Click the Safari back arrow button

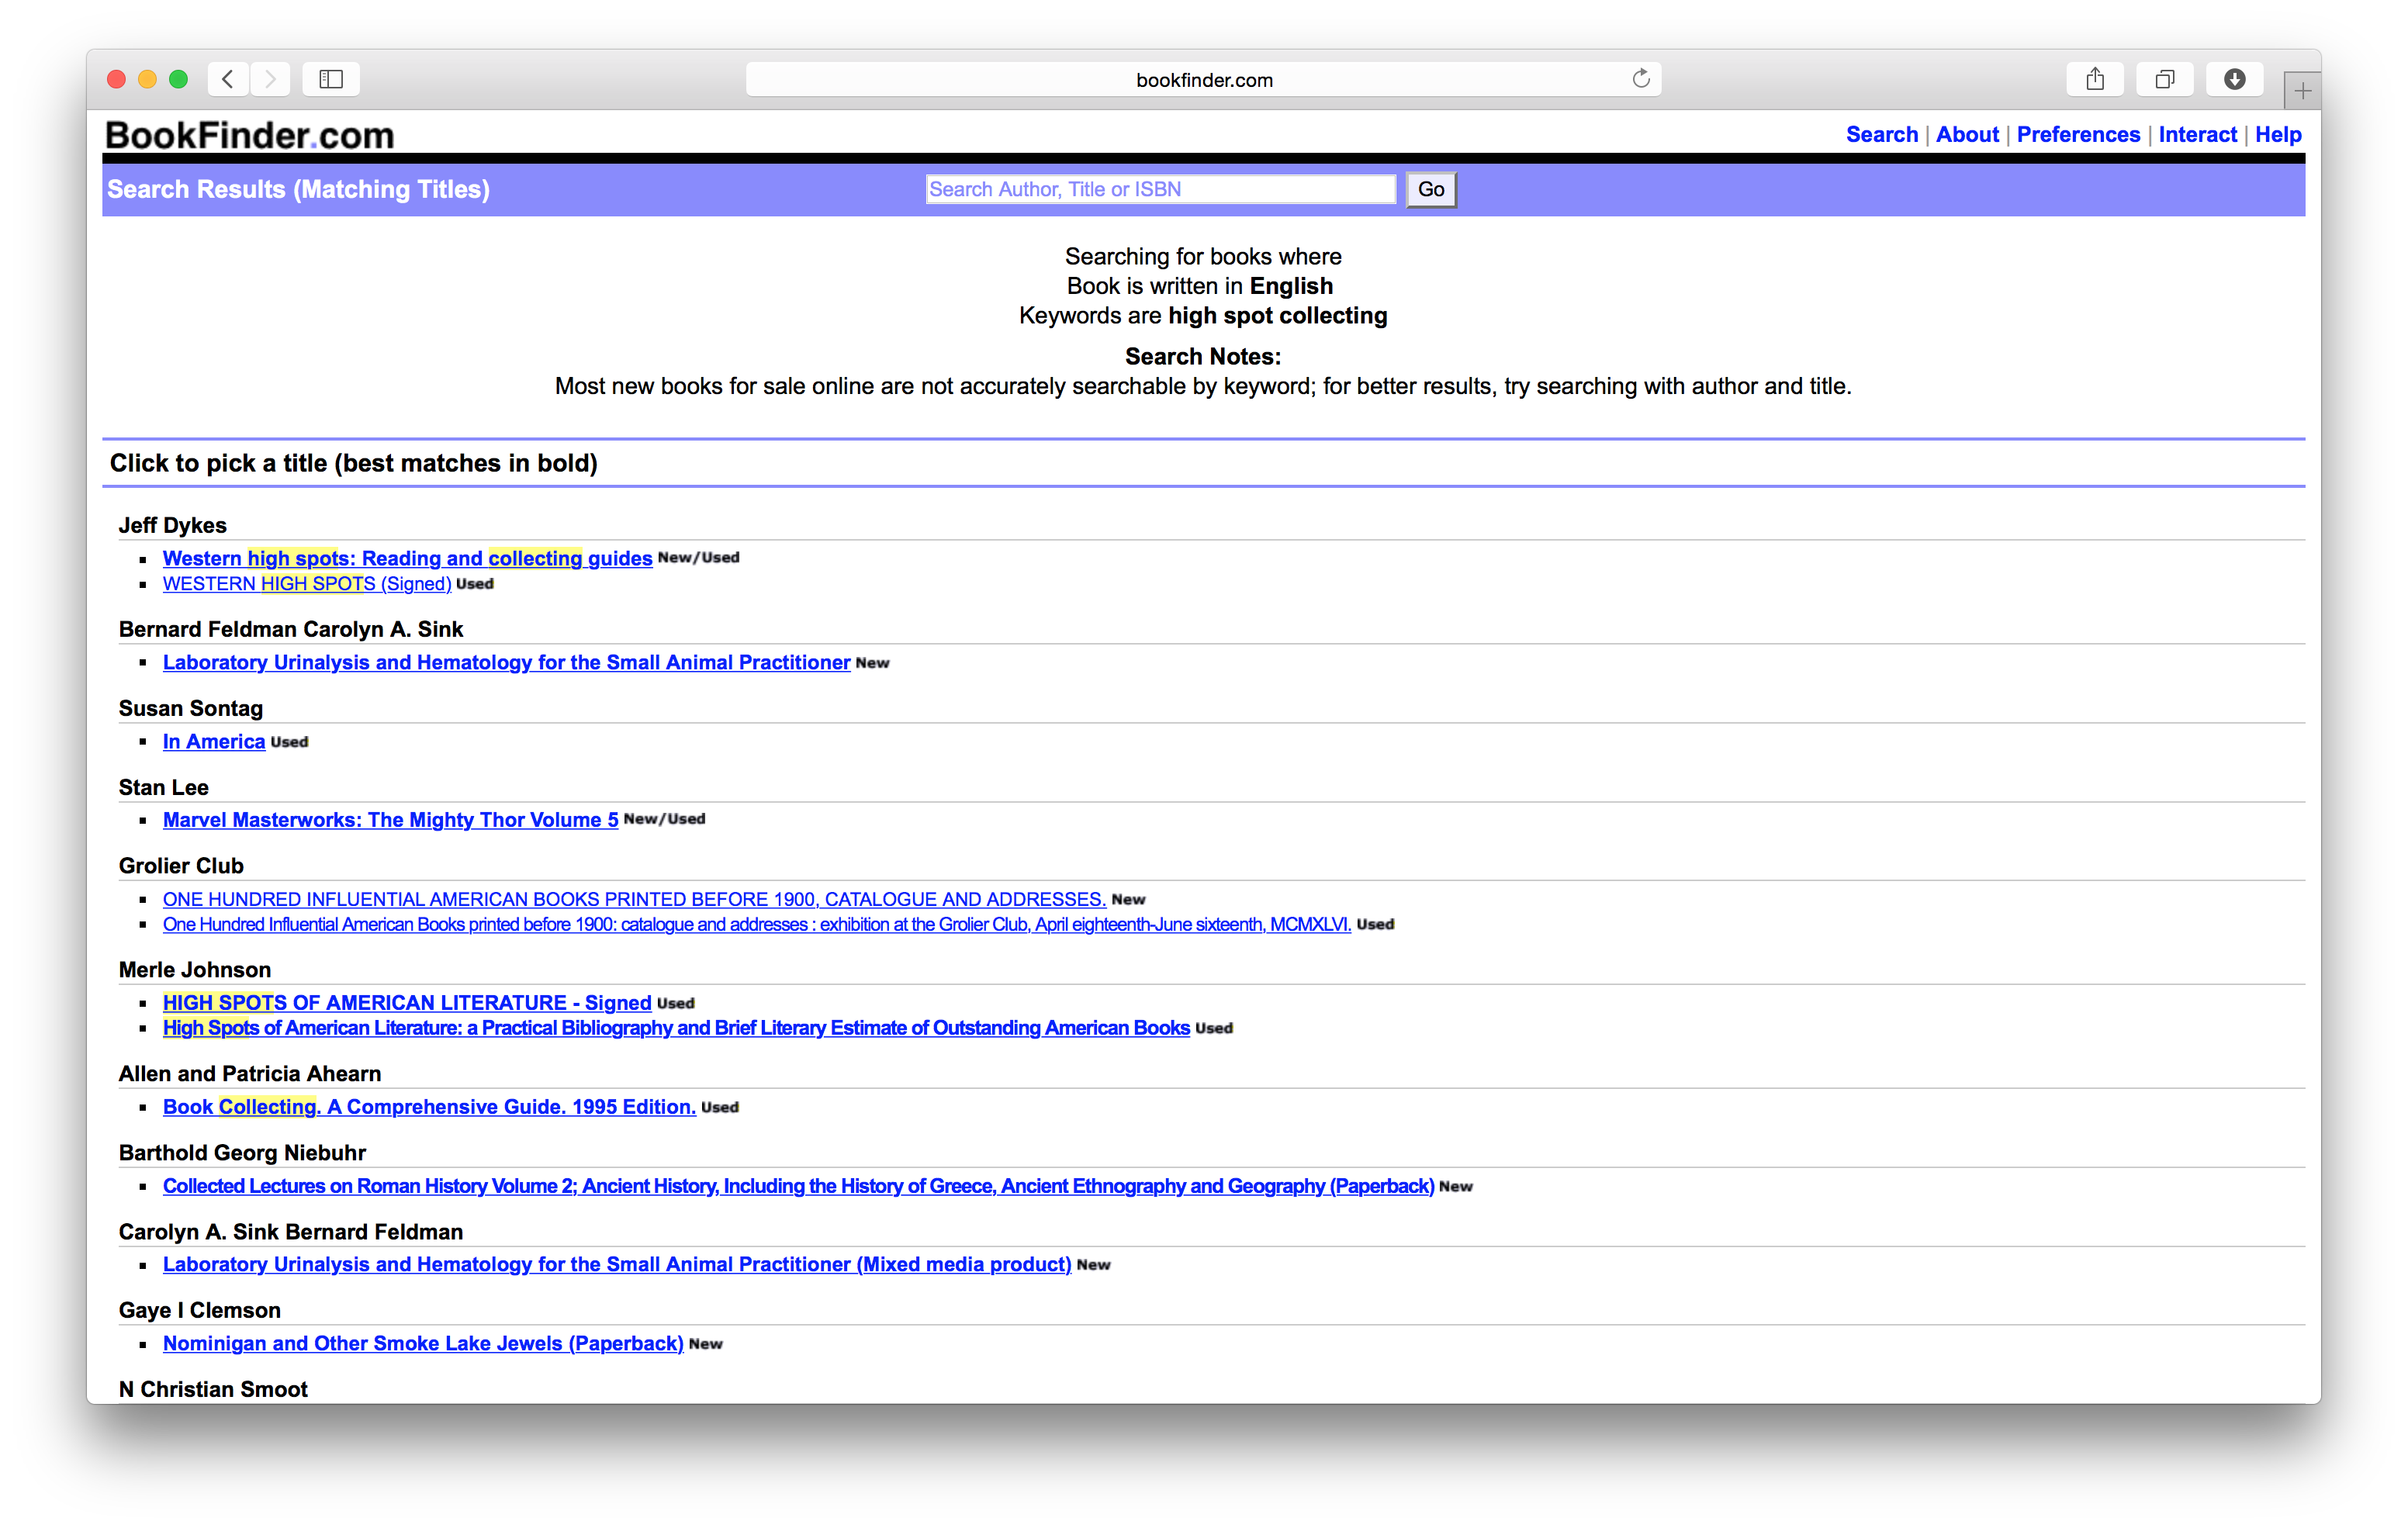[x=228, y=79]
